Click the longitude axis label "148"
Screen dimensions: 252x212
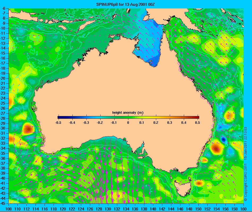point(189,209)
